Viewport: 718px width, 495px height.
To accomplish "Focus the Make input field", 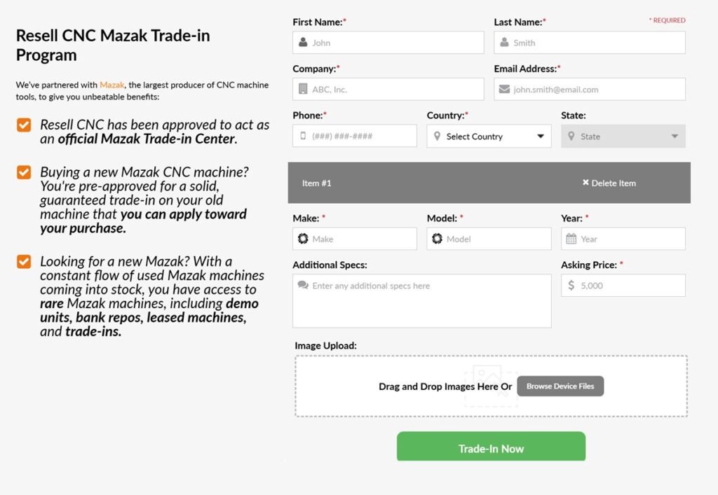I will 354,239.
